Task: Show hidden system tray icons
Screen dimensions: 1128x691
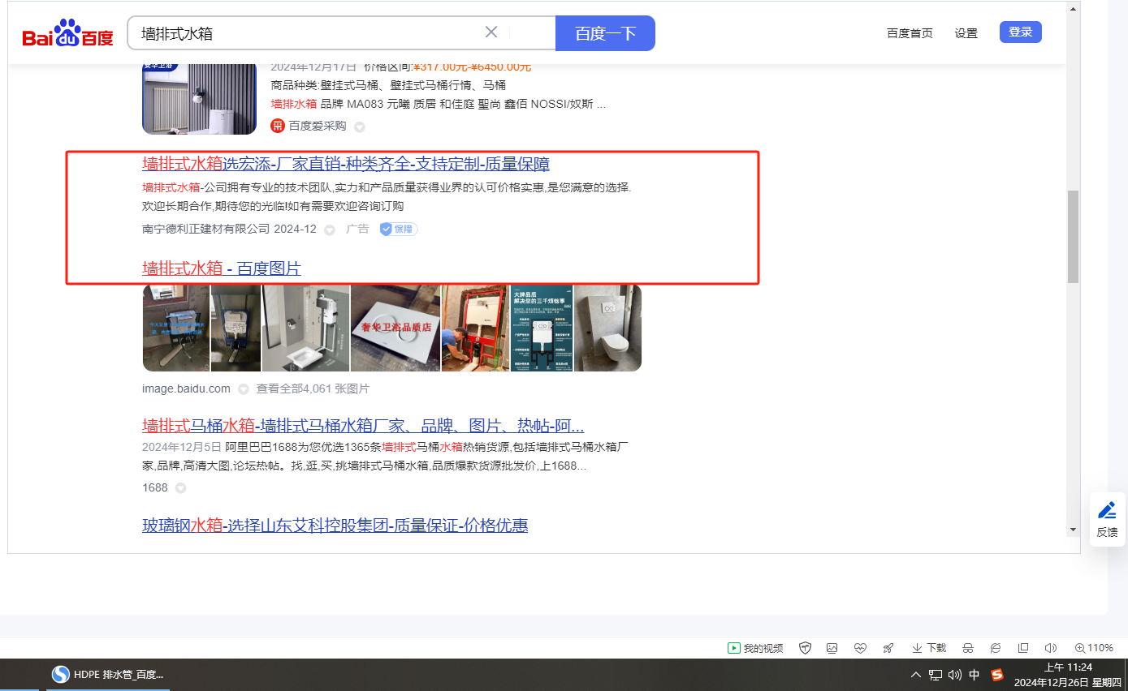Action: coord(916,675)
